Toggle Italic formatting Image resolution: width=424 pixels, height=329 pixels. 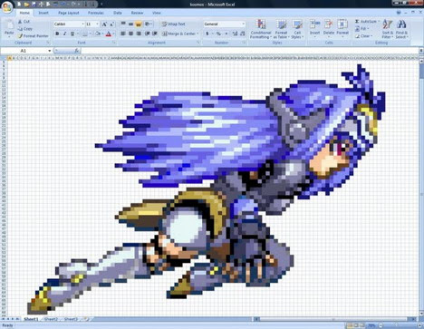tap(64, 34)
